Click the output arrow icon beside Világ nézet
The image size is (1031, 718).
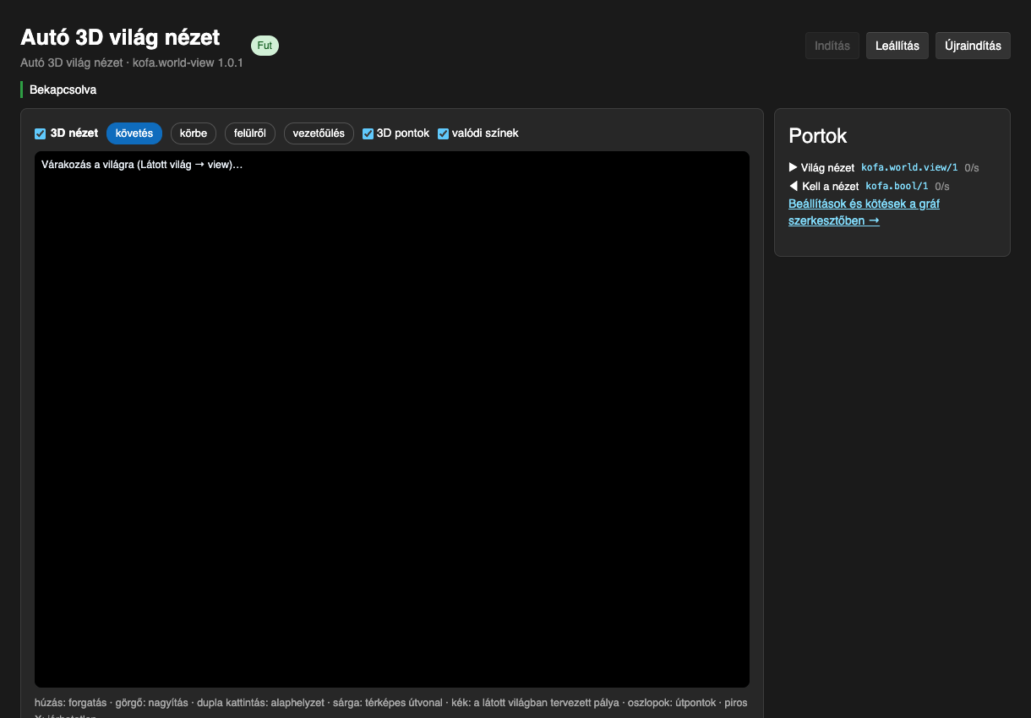point(793,167)
